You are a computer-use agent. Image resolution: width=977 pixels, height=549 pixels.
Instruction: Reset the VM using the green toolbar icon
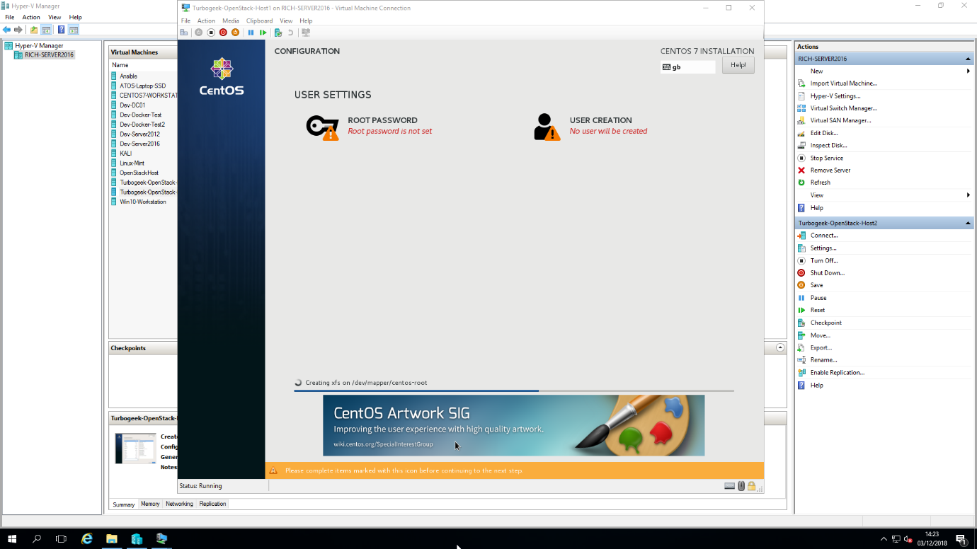263,33
